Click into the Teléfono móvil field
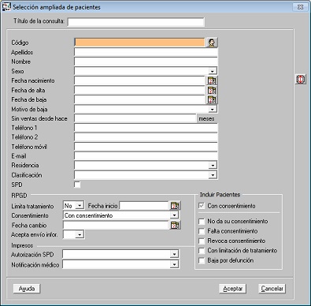This screenshot has width=311, height=306. tap(146, 147)
